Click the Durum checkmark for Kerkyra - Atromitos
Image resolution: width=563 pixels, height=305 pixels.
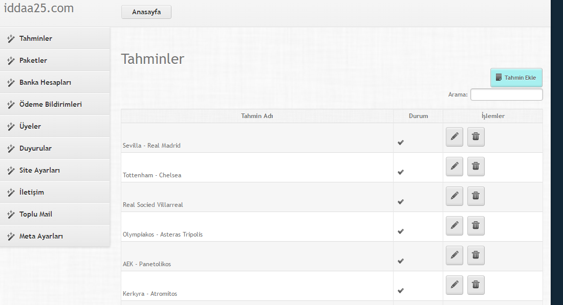click(401, 291)
